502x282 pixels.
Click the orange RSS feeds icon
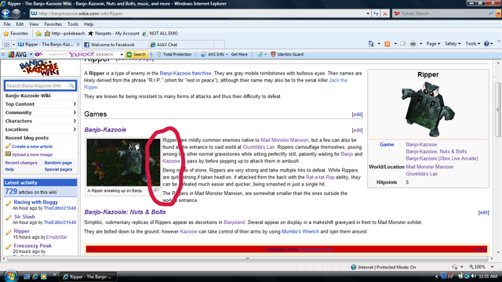387,44
